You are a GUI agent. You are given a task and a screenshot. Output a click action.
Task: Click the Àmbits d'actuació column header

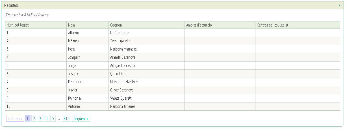199,25
